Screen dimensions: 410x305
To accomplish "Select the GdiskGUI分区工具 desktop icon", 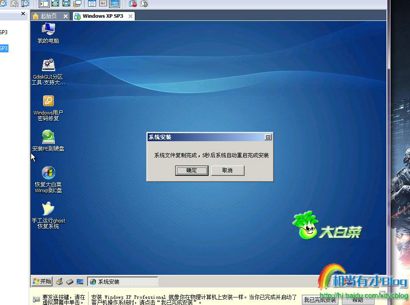I will tap(48, 72).
